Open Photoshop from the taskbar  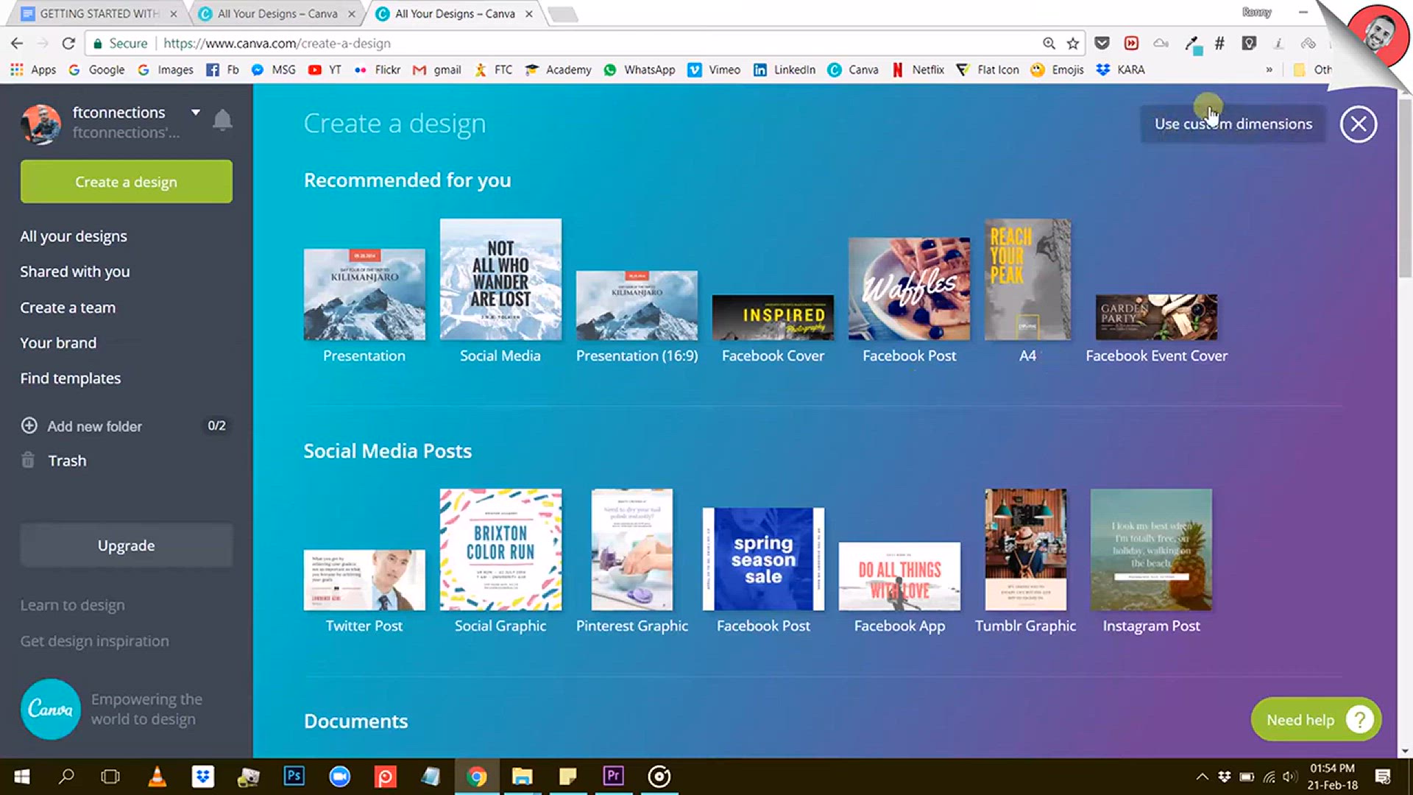point(294,776)
